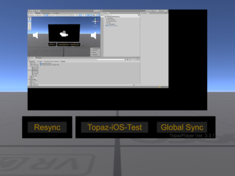235x176 pixels.
Task: Open the Console tab beside Project
Action: click(x=39, y=58)
